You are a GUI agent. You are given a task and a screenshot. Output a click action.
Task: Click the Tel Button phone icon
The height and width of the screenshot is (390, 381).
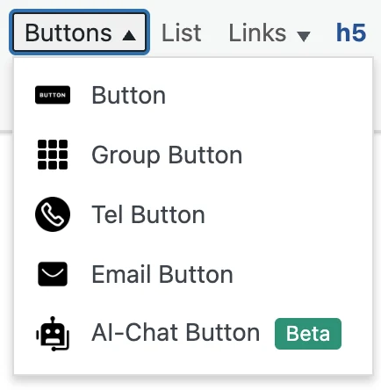point(53,214)
